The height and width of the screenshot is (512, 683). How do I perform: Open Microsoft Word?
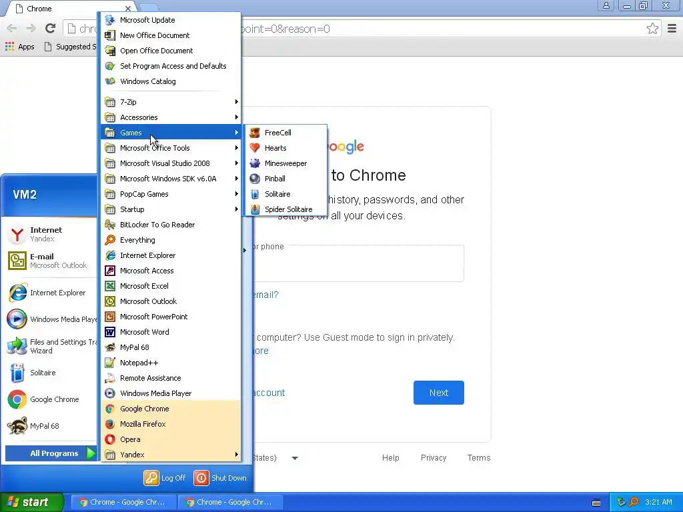click(x=171, y=332)
